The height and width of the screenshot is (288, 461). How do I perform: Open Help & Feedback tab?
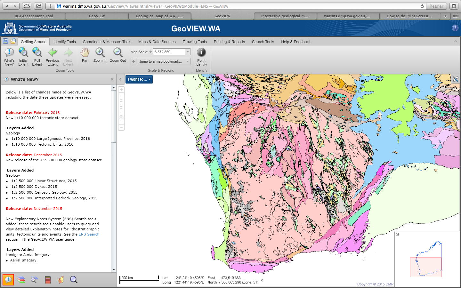[x=296, y=42]
